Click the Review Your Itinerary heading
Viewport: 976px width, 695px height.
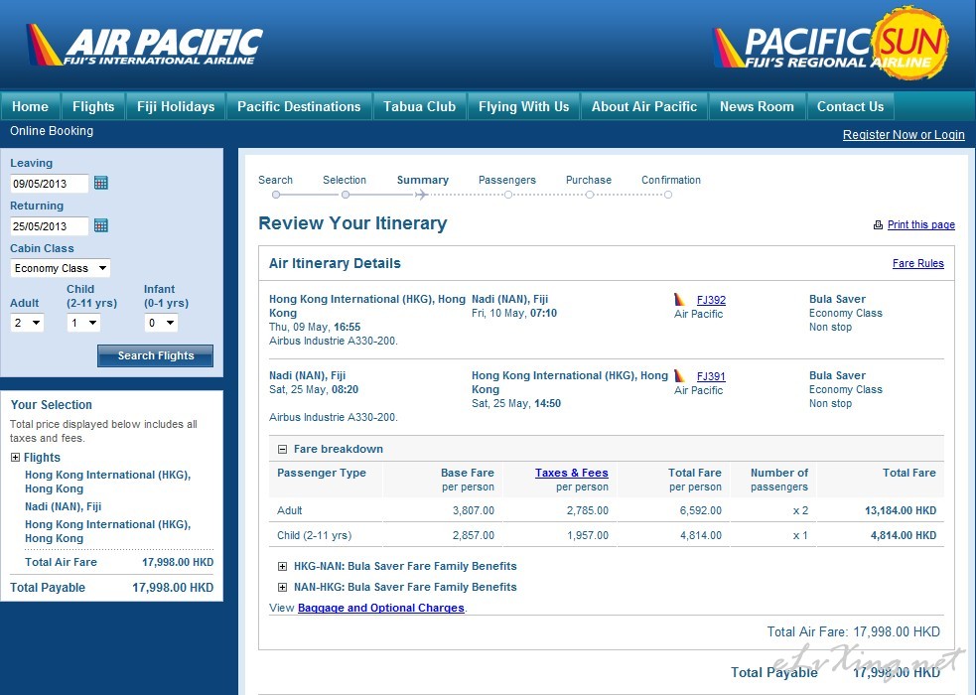(352, 223)
